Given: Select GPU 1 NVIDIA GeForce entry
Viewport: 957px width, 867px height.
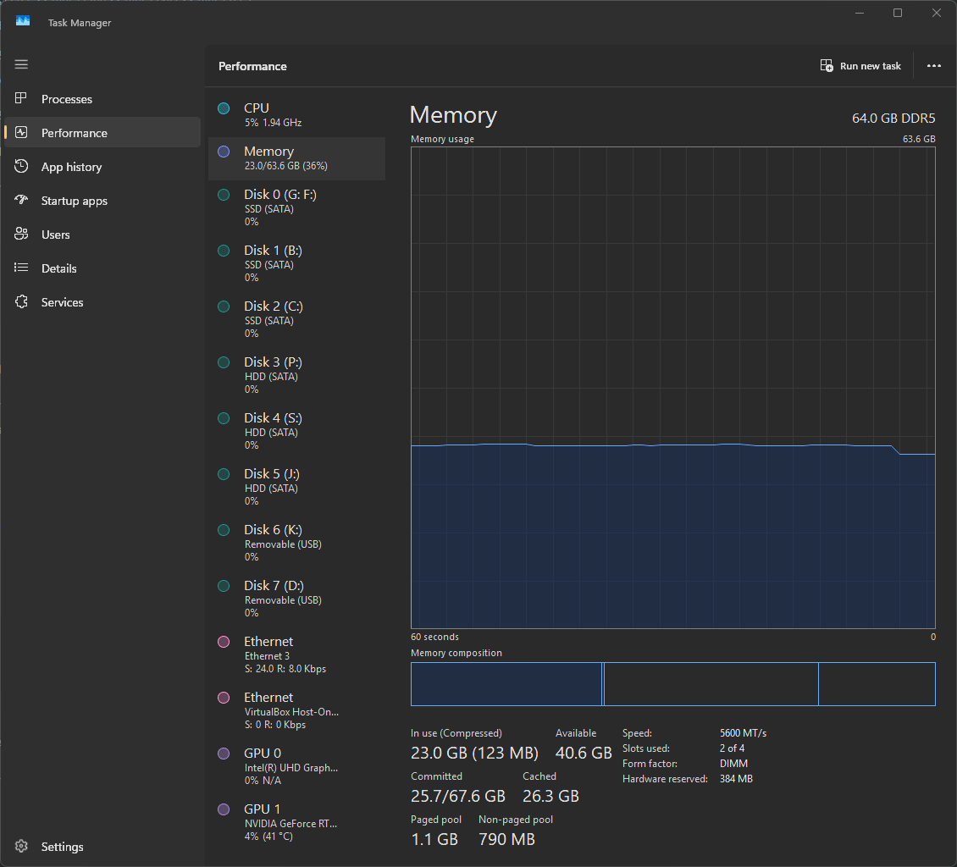Looking at the screenshot, I should click(296, 822).
